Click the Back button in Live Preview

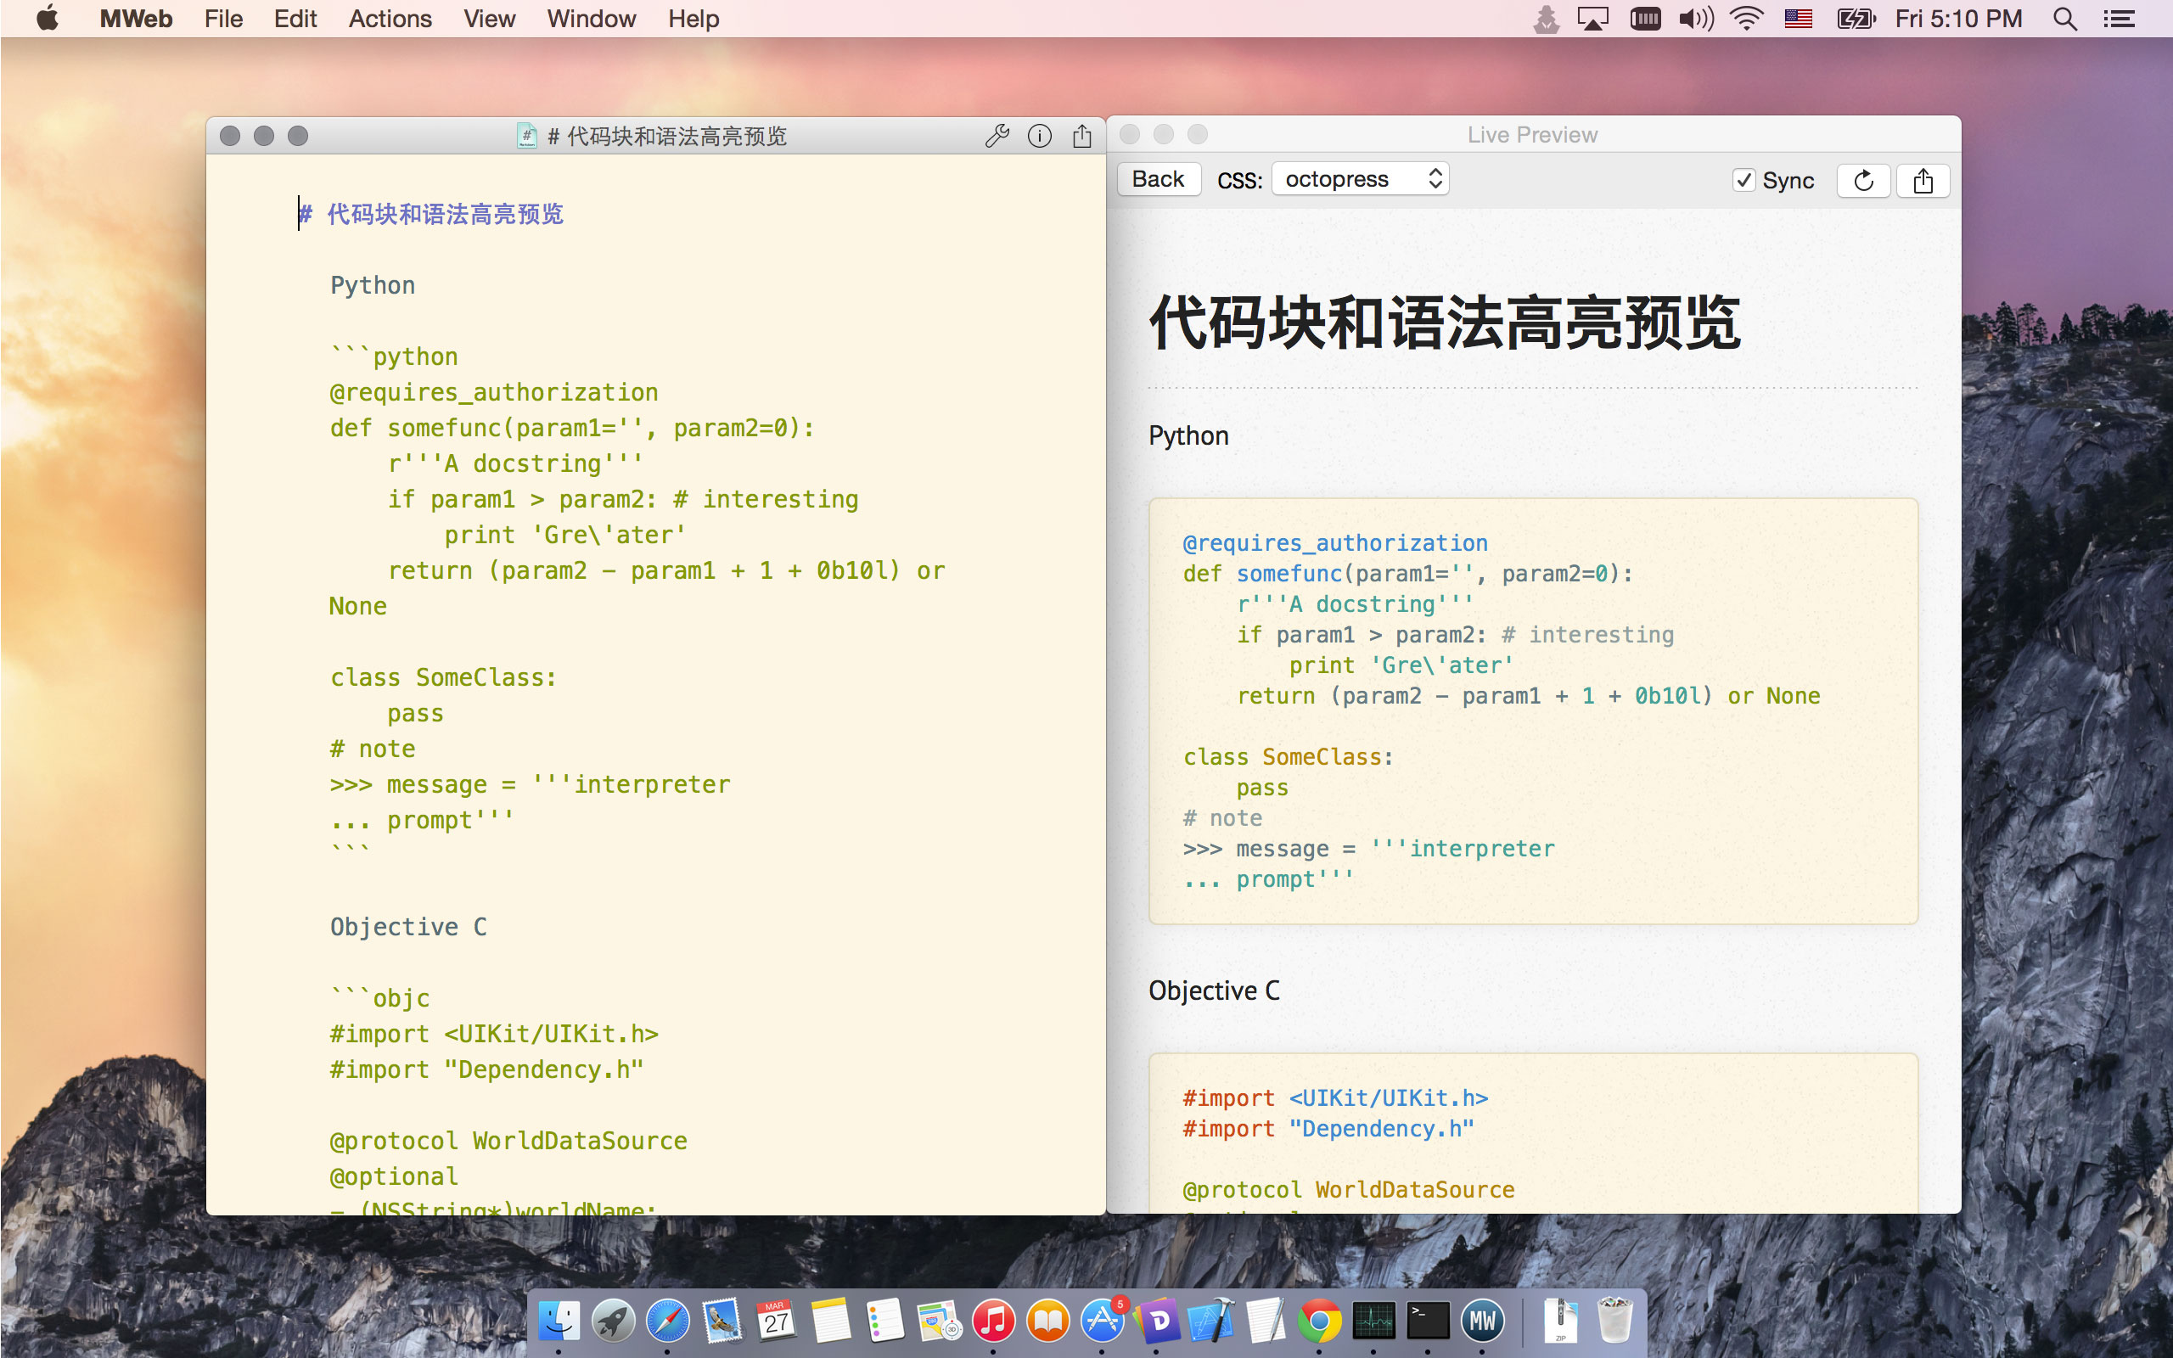click(x=1158, y=179)
